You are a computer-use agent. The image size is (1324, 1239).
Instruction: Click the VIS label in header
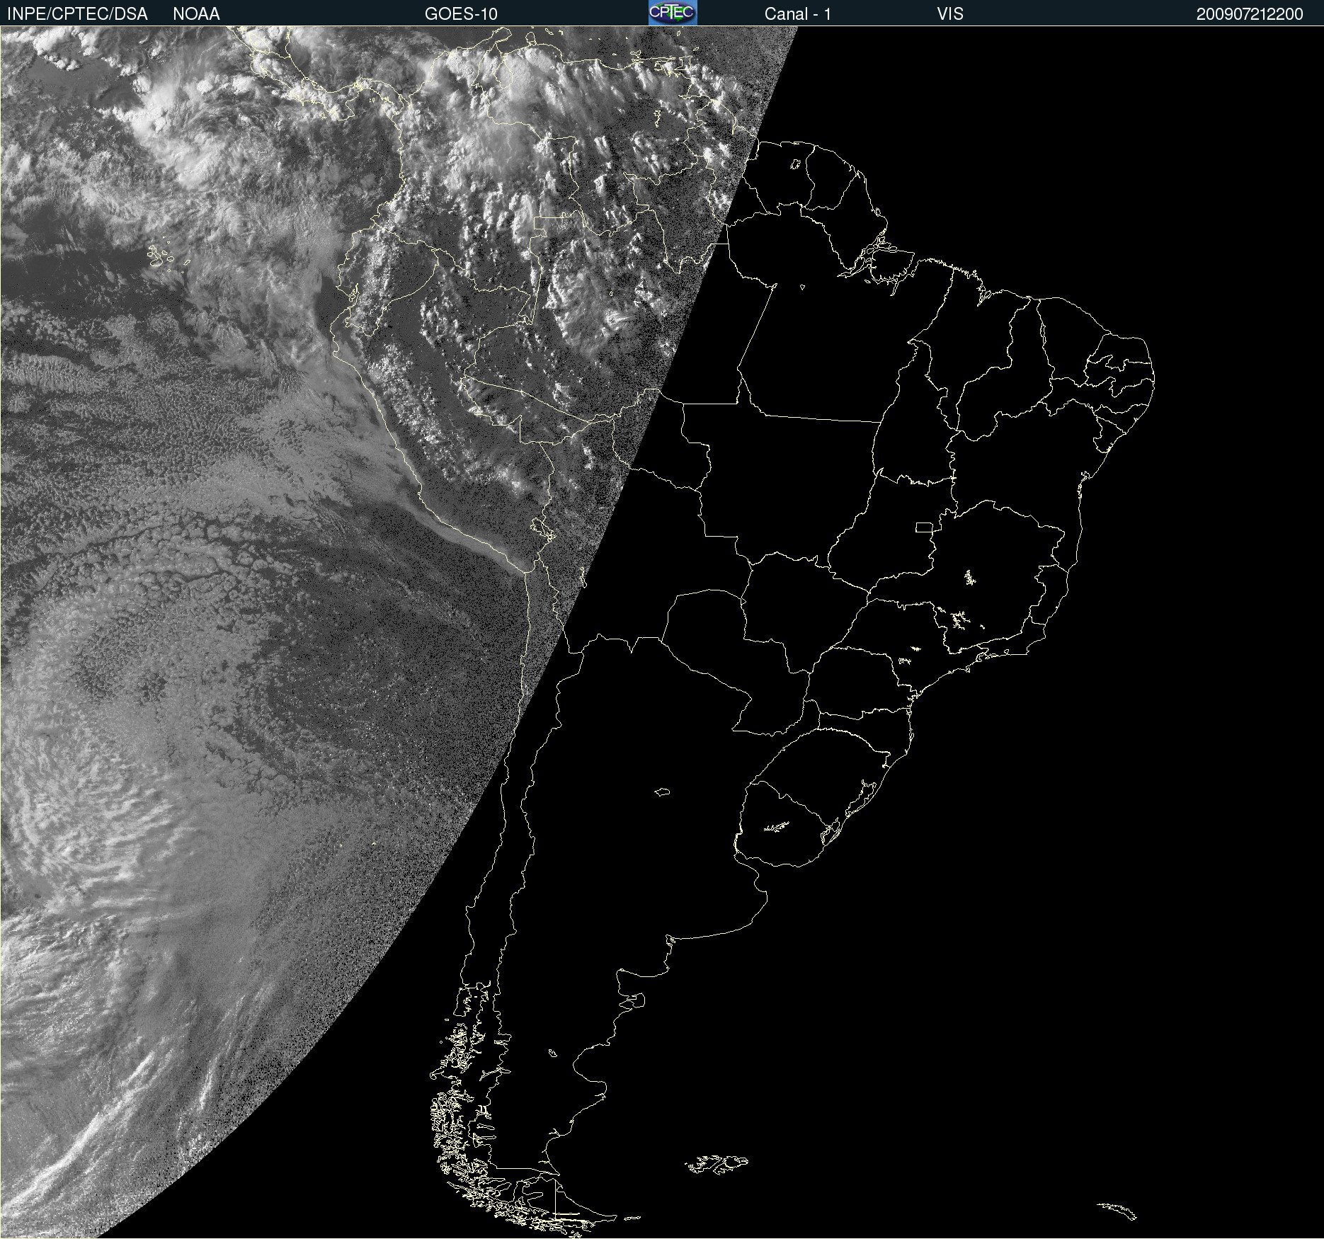coord(950,14)
